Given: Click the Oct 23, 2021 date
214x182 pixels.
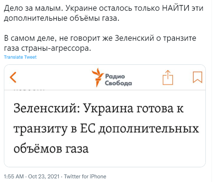Looking at the screenshot, I should [x=44, y=176].
